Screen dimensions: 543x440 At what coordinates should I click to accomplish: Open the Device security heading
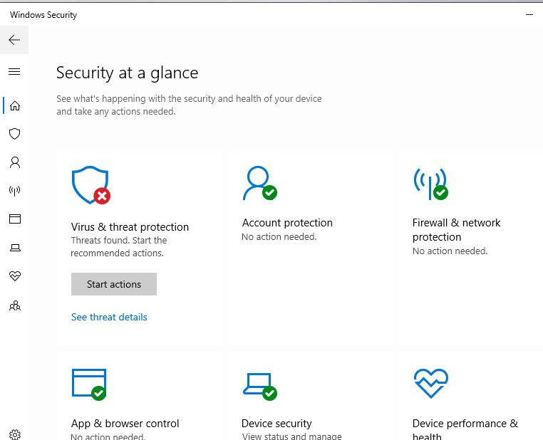pyautogui.click(x=276, y=424)
